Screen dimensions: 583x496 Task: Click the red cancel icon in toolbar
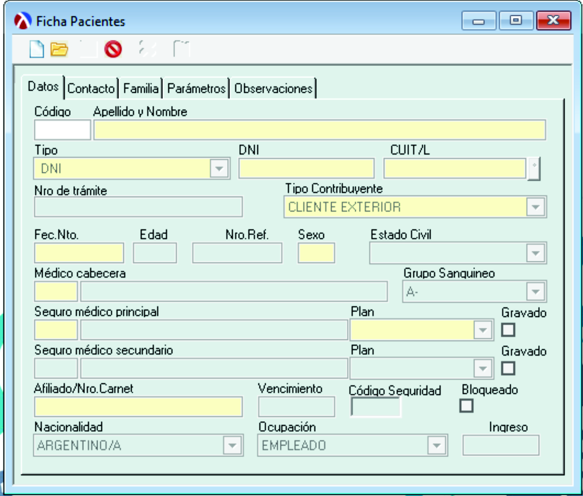click(113, 50)
